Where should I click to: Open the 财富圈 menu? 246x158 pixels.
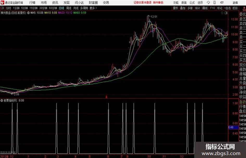coord(93,3)
